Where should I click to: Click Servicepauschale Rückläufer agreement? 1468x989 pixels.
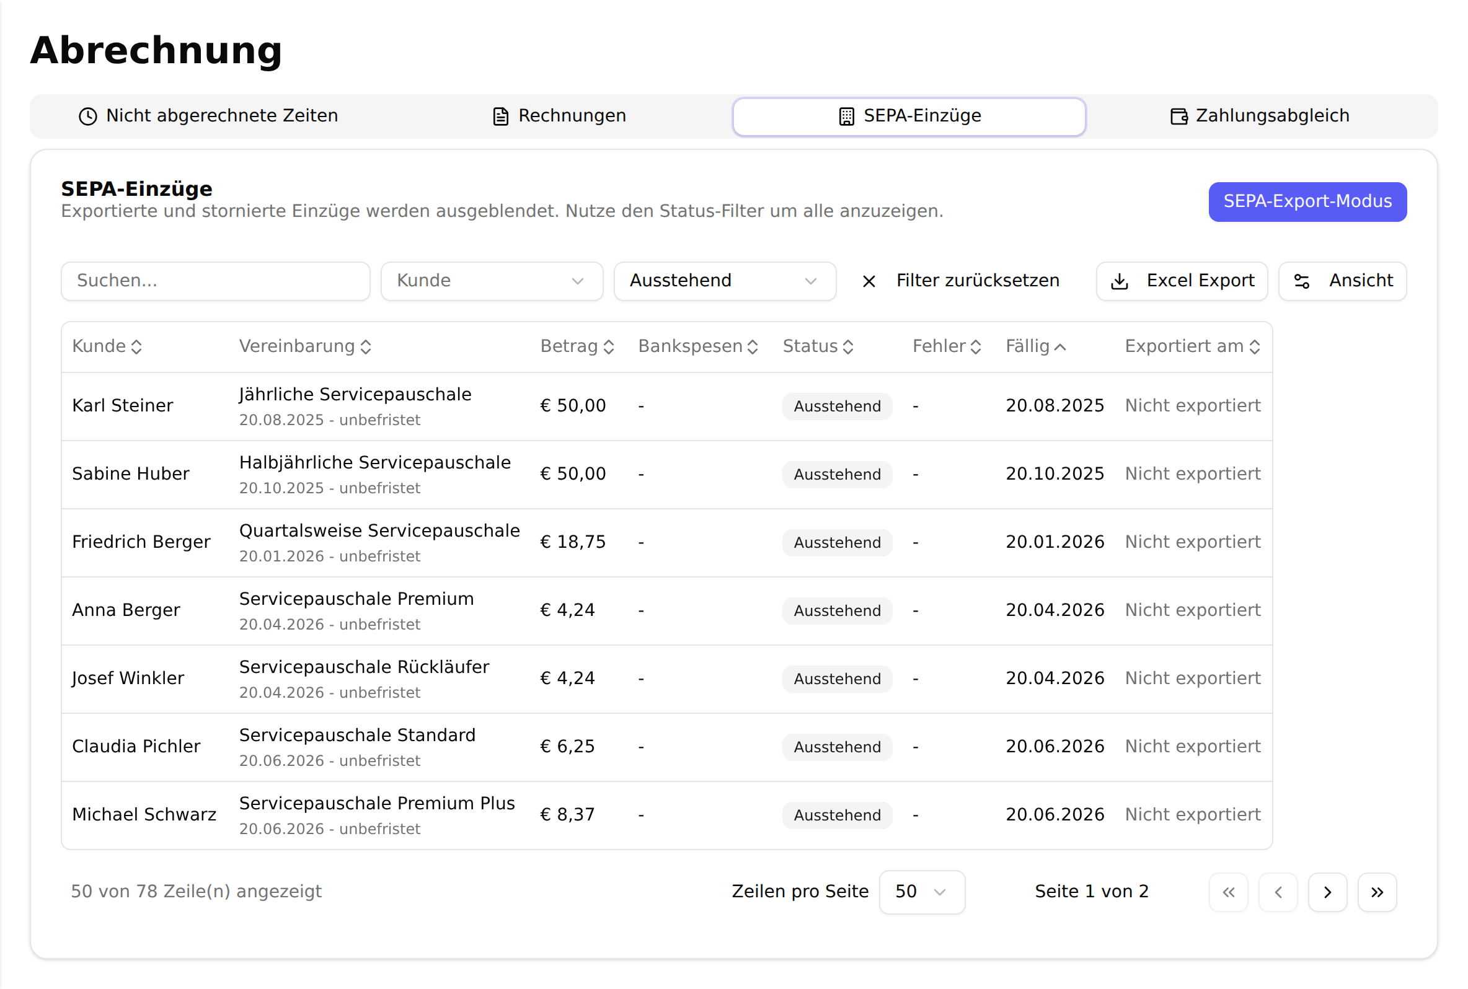[364, 667]
